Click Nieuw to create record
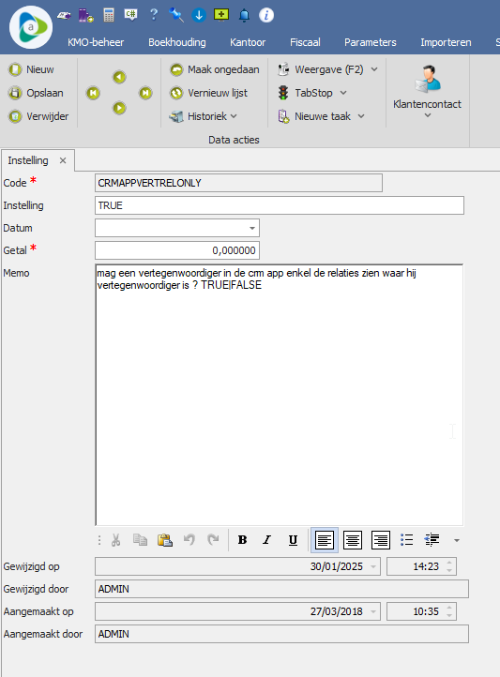This screenshot has height=677, width=500. pos(32,69)
